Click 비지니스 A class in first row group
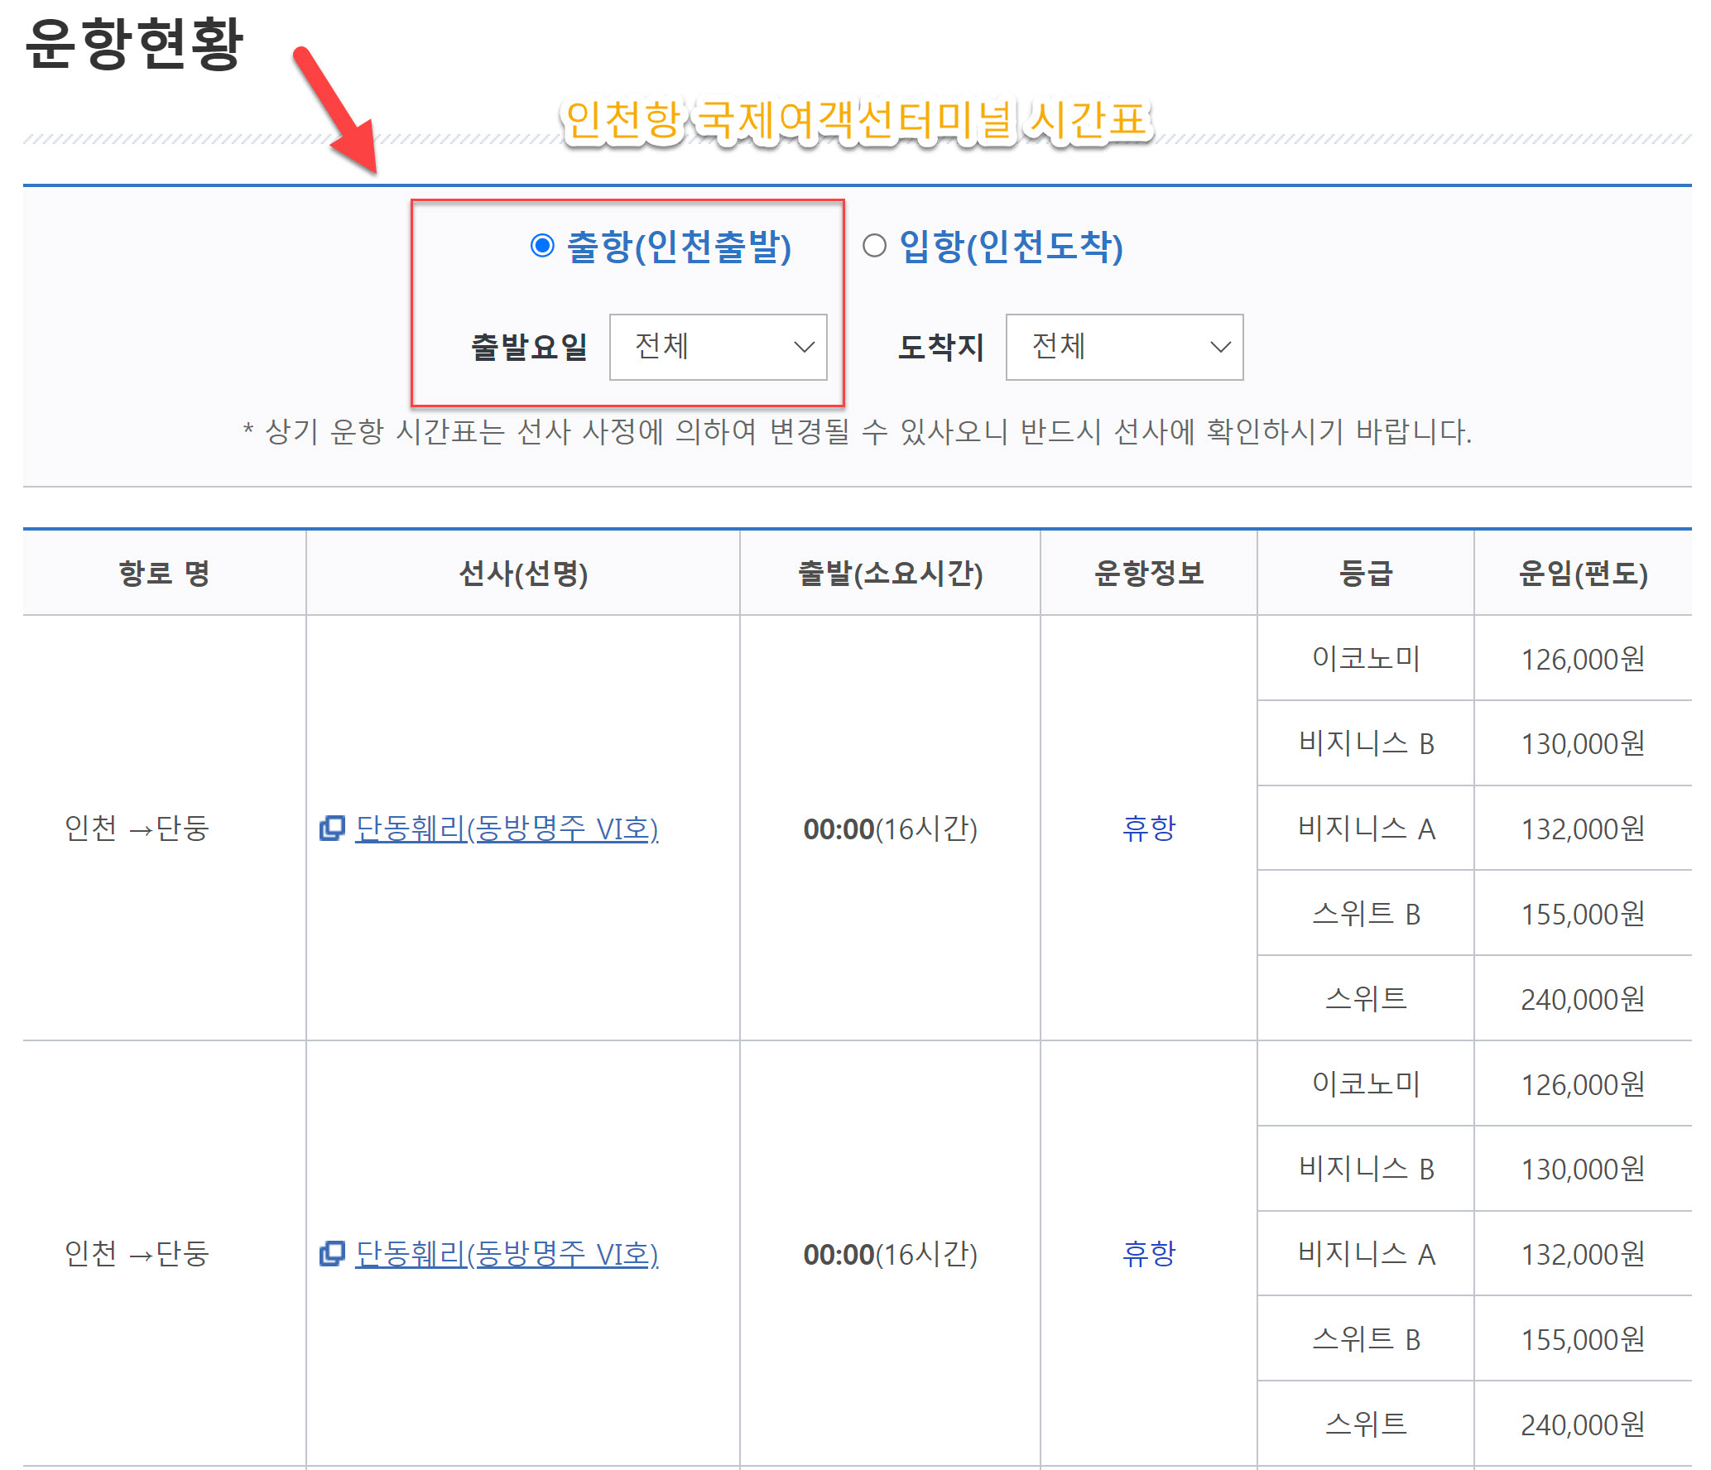 [1366, 828]
